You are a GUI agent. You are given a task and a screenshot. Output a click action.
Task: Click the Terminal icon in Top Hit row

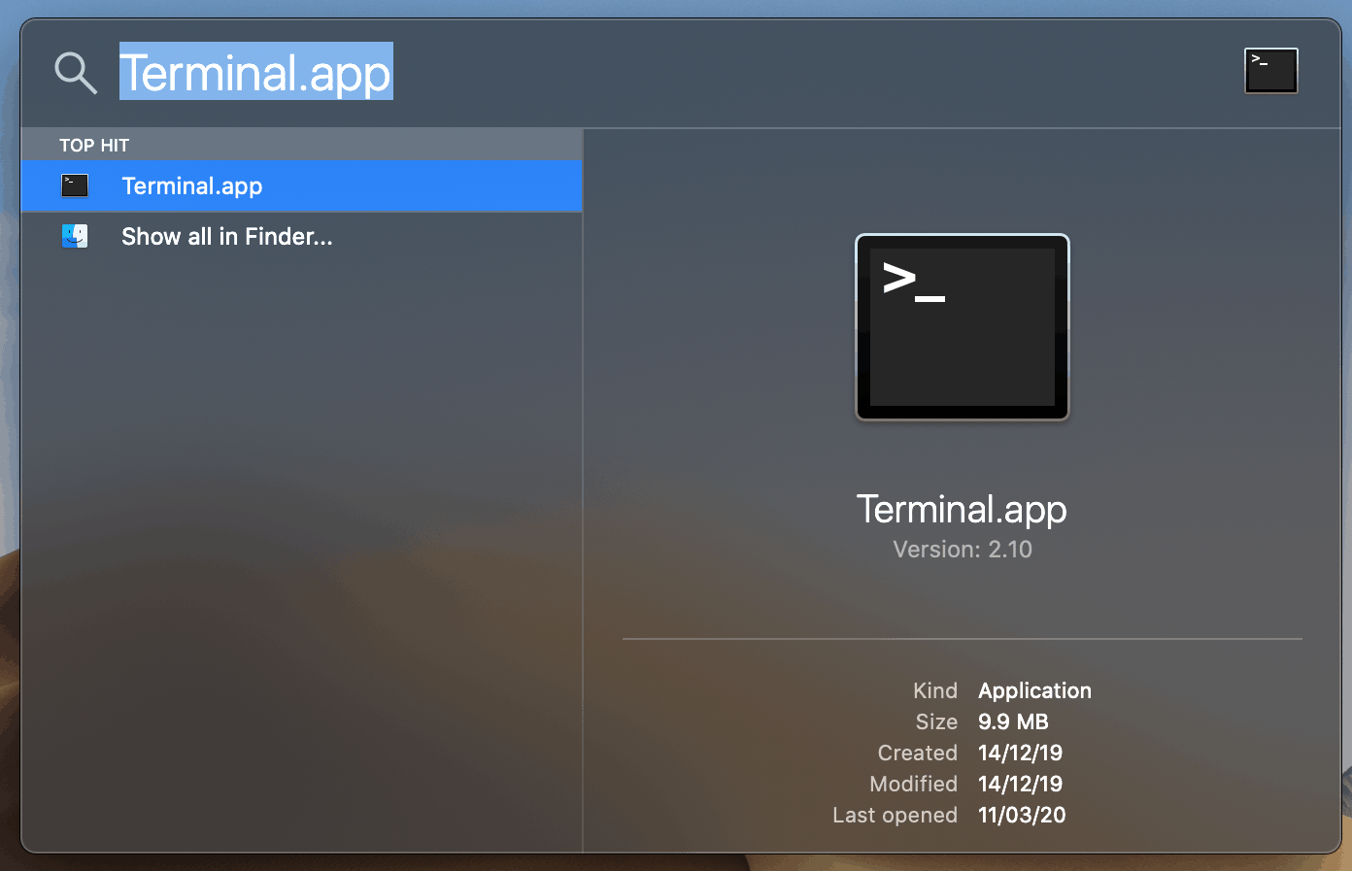click(75, 185)
